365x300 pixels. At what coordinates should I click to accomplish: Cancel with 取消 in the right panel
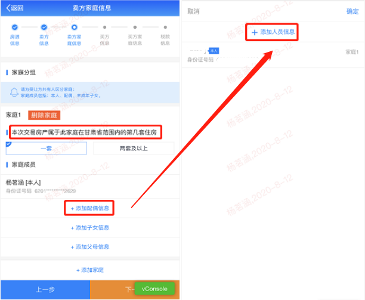(x=193, y=11)
